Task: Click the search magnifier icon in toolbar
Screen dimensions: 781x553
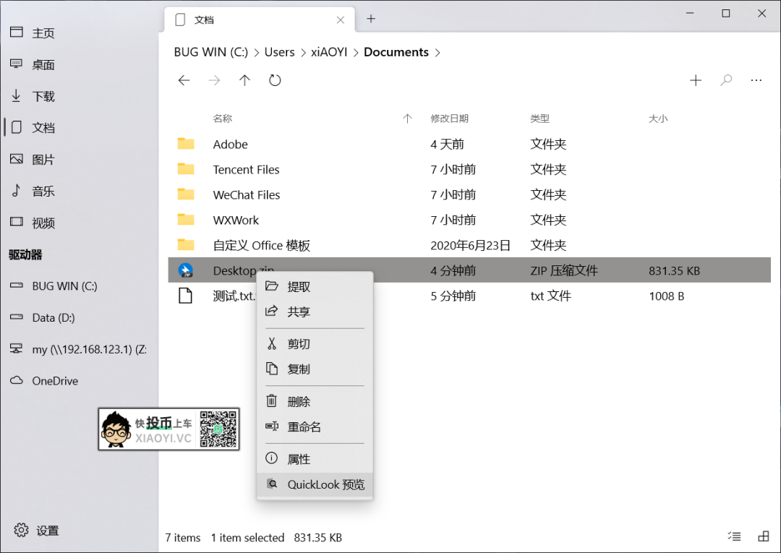Action: (x=725, y=80)
